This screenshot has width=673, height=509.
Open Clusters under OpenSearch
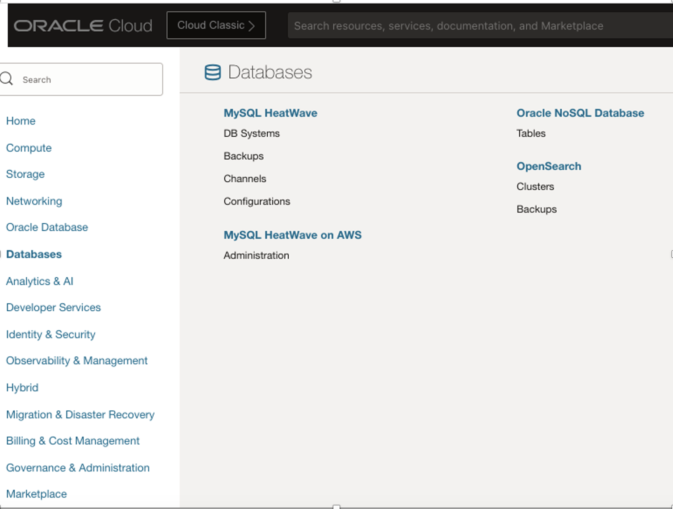click(535, 187)
